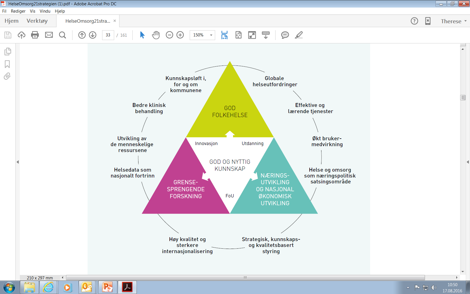Click the system tray volume icon
This screenshot has height=294, width=470.
pyautogui.click(x=434, y=288)
